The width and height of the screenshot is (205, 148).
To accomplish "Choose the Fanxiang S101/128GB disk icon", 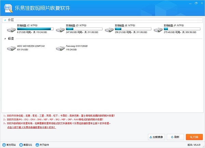I will (60, 48).
